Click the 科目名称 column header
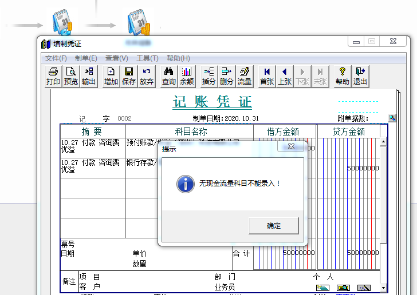This screenshot has height=295, width=417. pos(191,131)
